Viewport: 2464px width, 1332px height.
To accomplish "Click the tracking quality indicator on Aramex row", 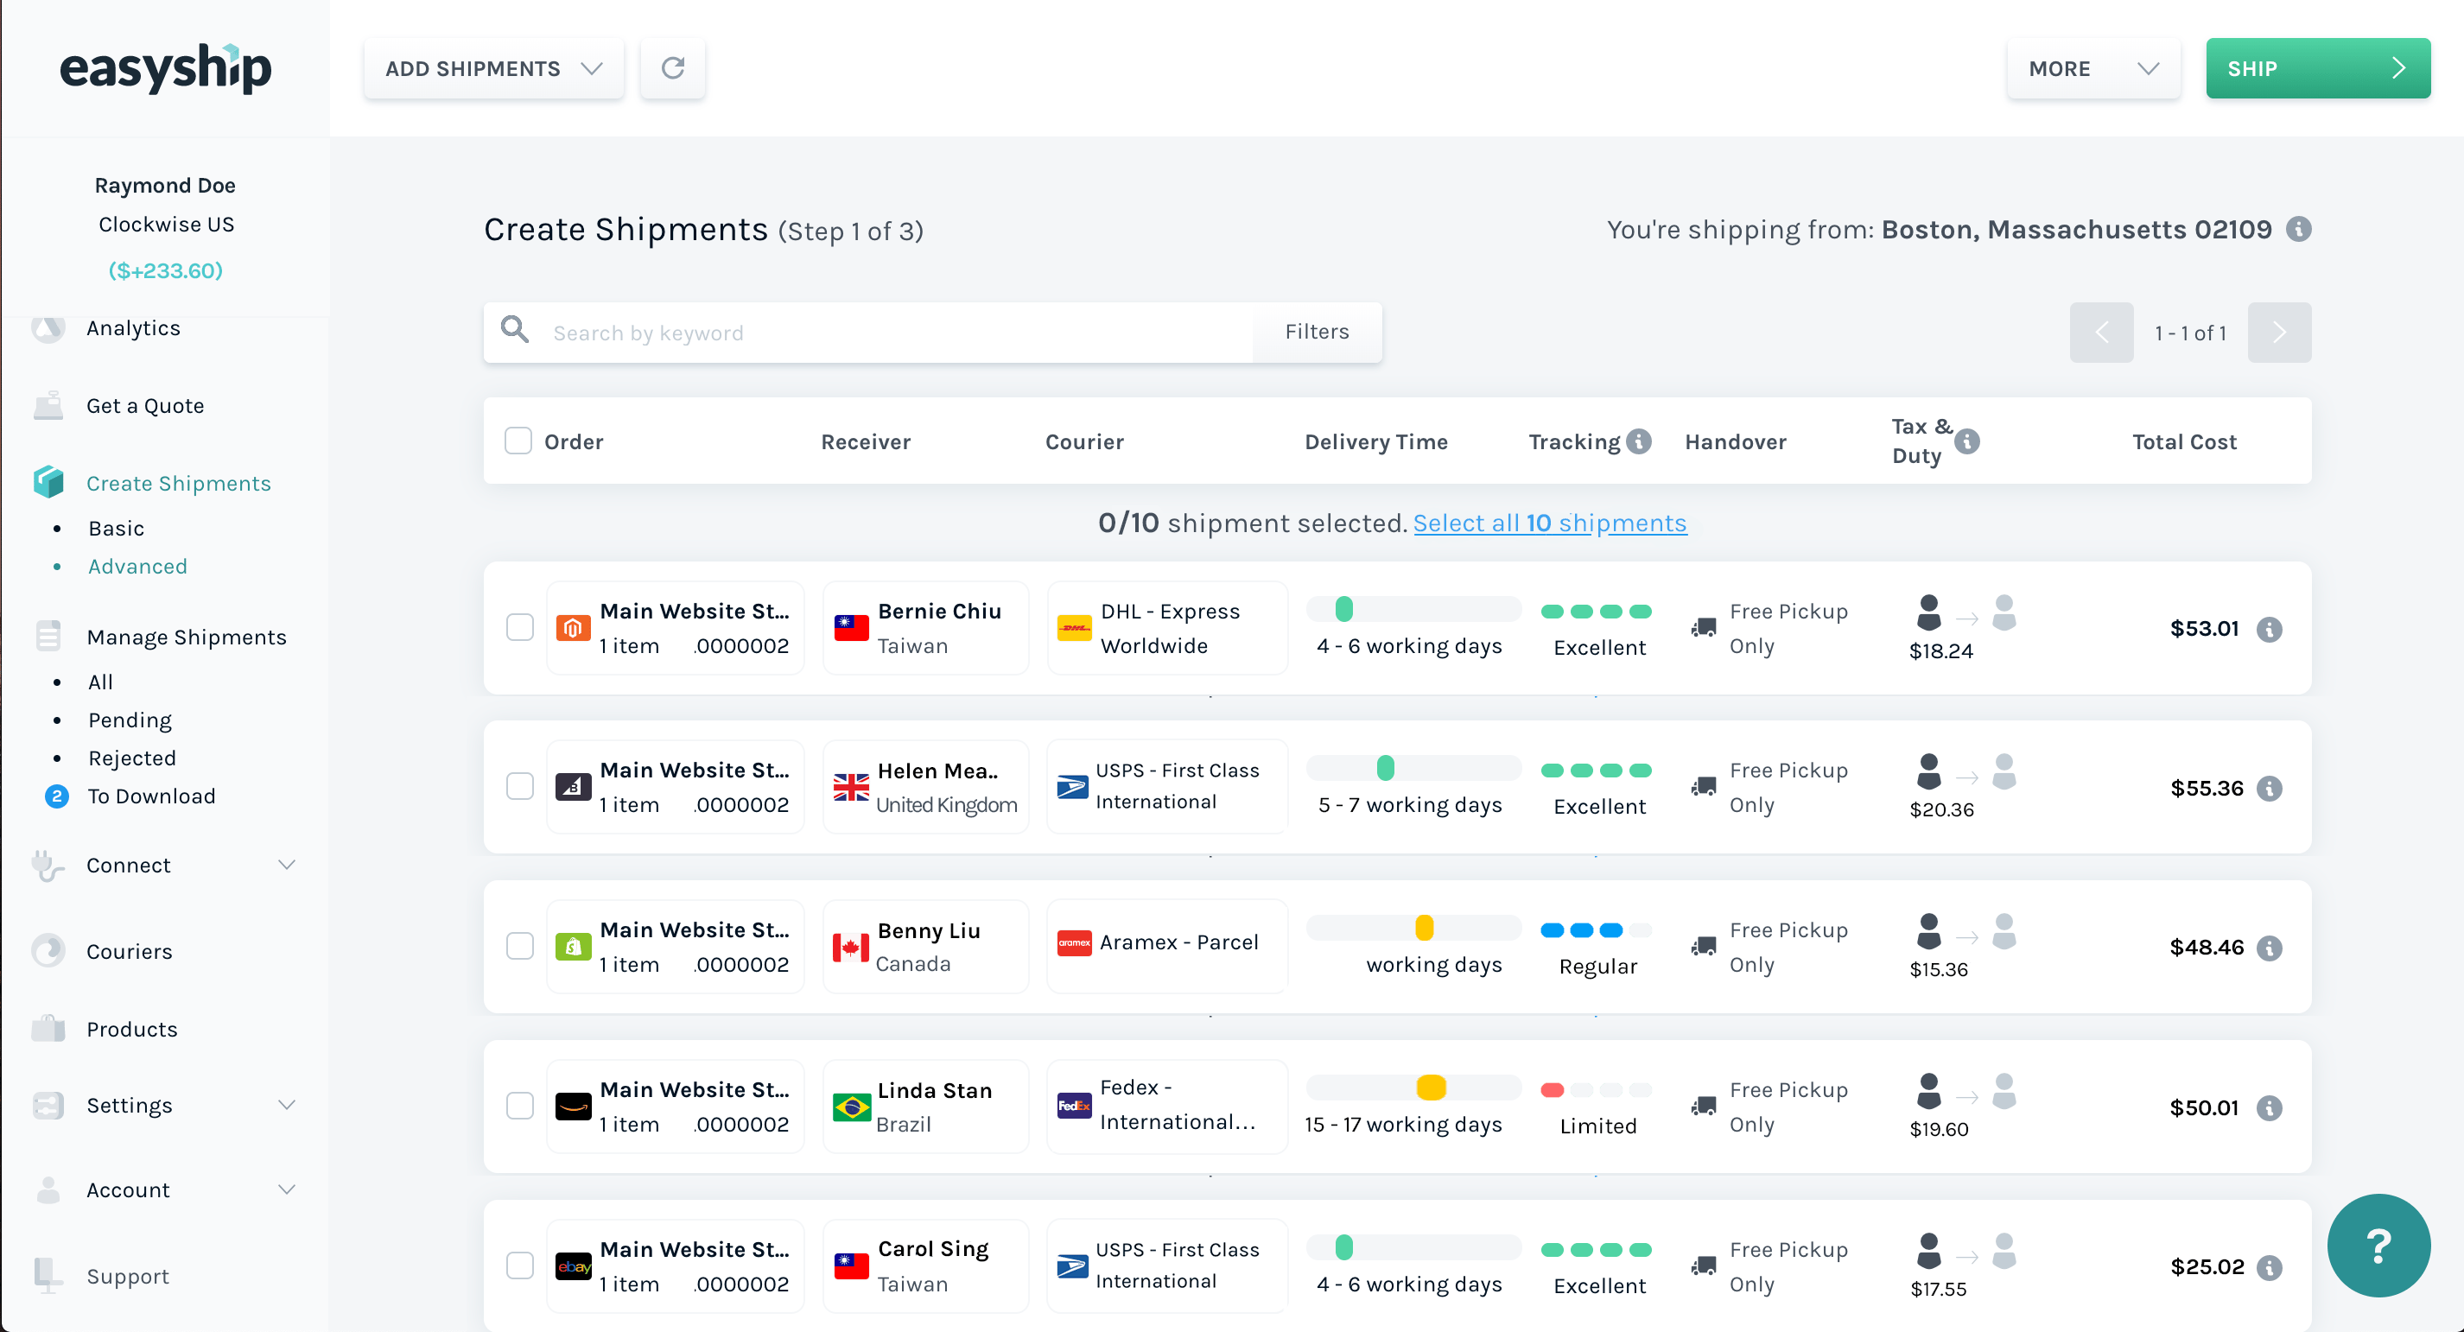I will click(x=1597, y=929).
